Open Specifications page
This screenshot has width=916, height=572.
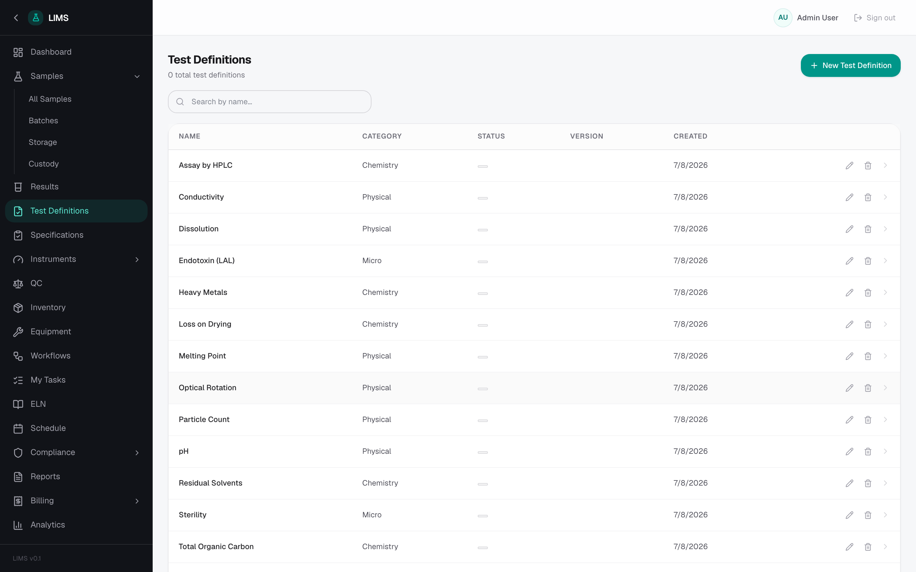tap(76, 235)
